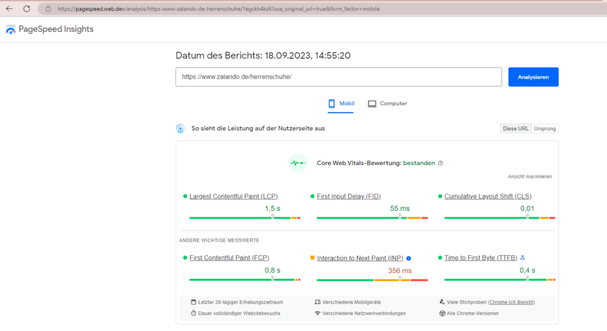Open the First Contentful Paint (FCP) link
This screenshot has height=331, width=607.
coord(229,258)
